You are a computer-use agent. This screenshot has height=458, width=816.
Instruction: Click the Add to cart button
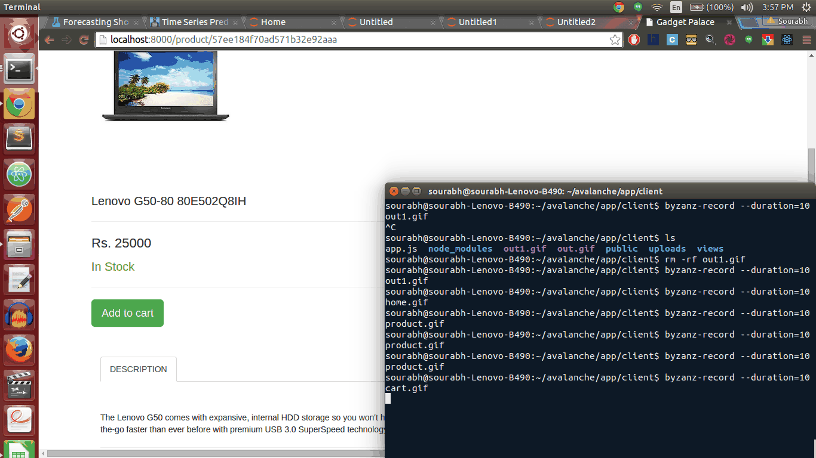pos(127,313)
